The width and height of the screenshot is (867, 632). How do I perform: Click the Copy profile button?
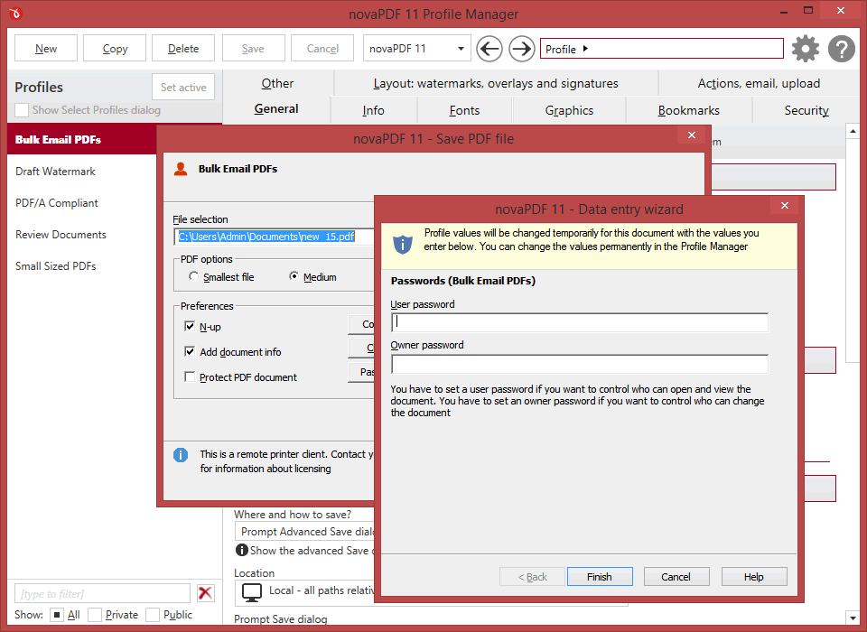click(115, 49)
